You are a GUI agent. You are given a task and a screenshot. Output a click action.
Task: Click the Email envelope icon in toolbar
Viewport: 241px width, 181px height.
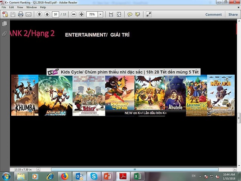coord(29,14)
